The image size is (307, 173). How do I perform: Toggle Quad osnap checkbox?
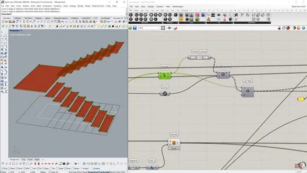[x=57, y=169]
